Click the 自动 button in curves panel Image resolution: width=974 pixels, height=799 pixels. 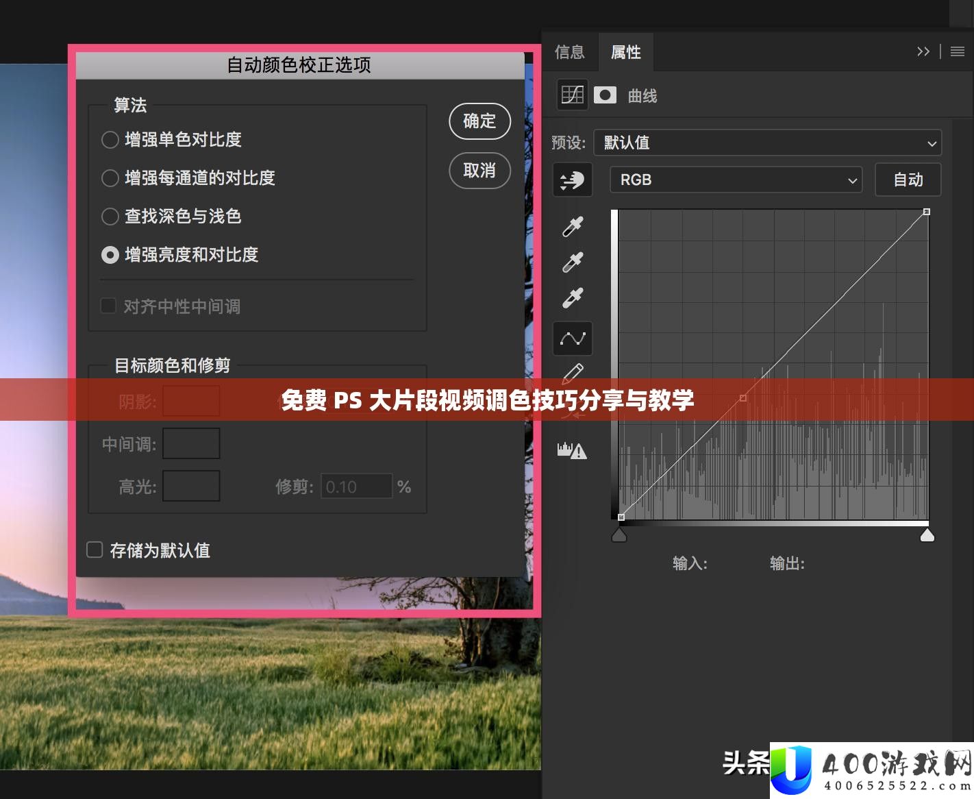click(x=908, y=180)
